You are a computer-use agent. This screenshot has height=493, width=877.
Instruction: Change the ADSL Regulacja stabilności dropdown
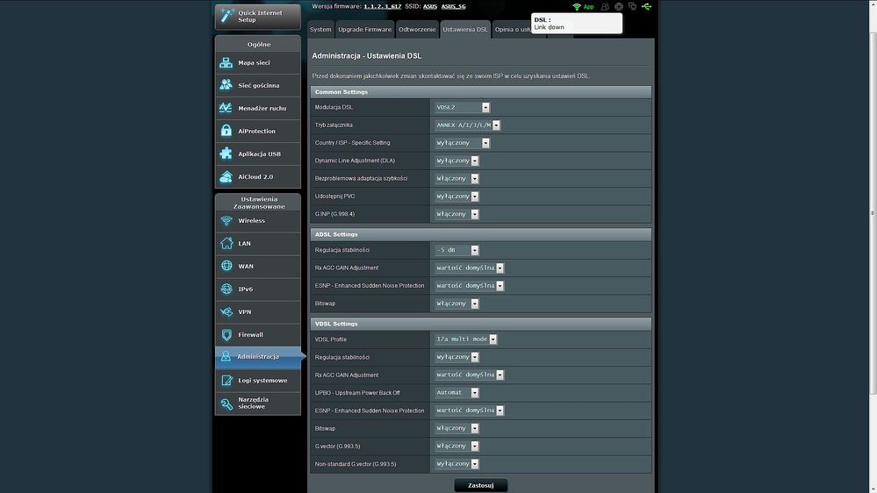pyautogui.click(x=456, y=250)
